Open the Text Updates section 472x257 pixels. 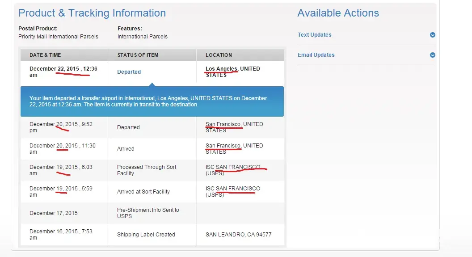coord(315,35)
